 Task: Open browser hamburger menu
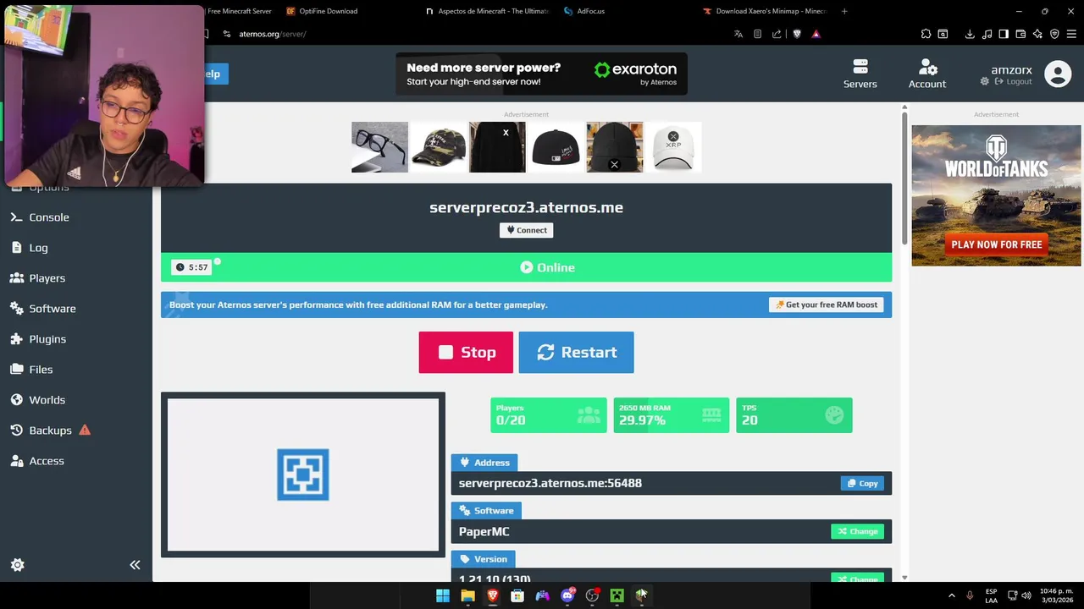click(1071, 34)
